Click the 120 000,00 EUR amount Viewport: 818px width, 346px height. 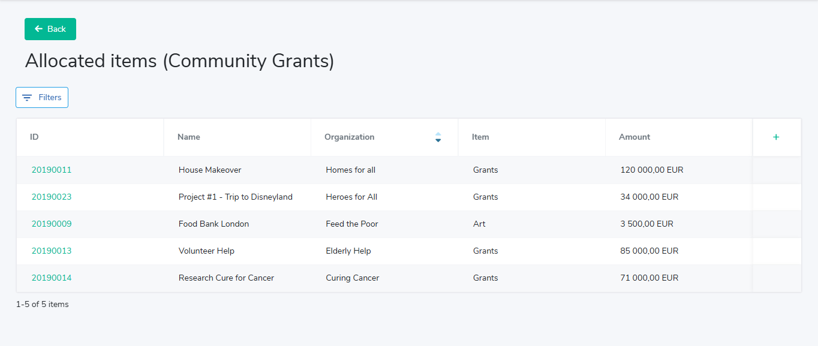[x=652, y=170]
